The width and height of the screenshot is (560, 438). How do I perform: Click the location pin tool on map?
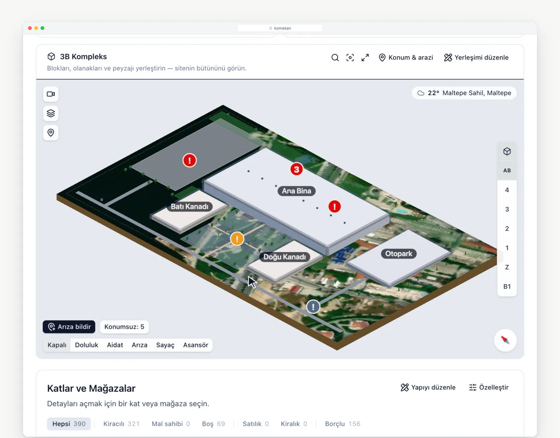coord(51,133)
